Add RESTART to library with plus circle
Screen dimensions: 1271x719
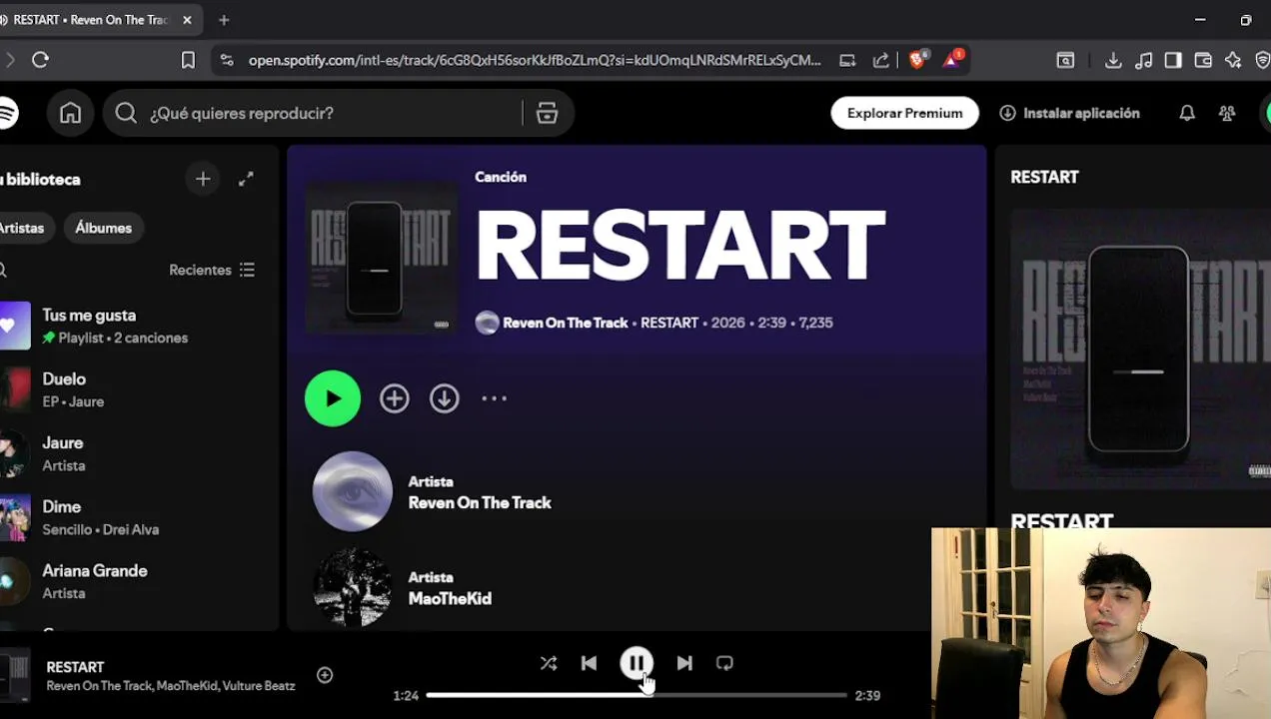click(394, 398)
